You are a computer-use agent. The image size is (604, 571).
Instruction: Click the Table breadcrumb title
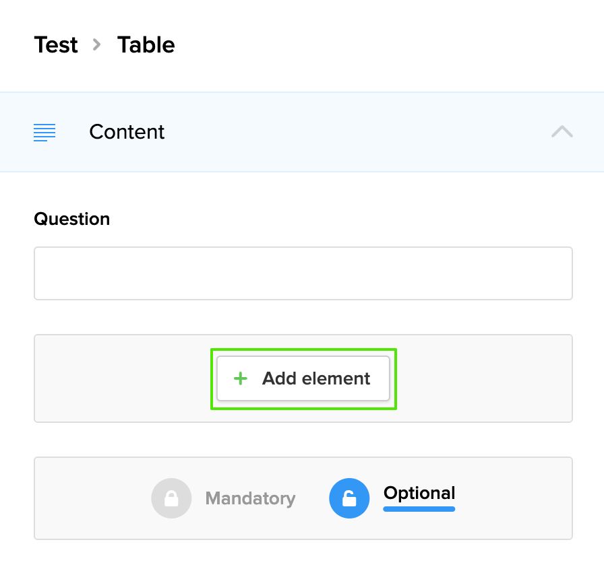tap(146, 45)
